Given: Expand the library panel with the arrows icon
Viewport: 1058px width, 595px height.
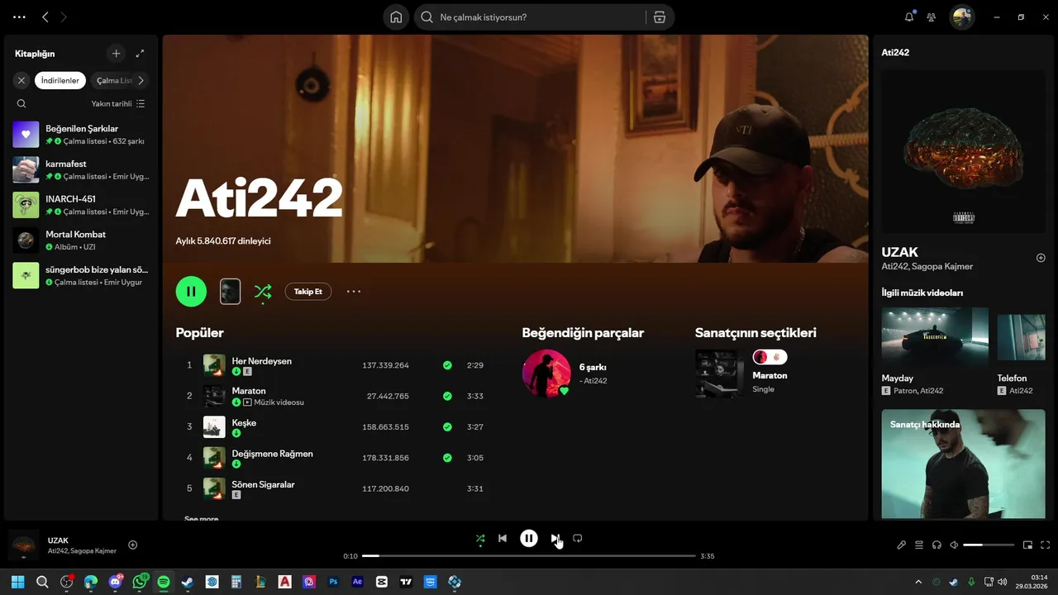Looking at the screenshot, I should (141, 54).
